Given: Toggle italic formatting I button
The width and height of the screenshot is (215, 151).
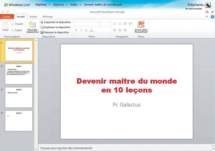Looking at the screenshot, I should 81,30.
